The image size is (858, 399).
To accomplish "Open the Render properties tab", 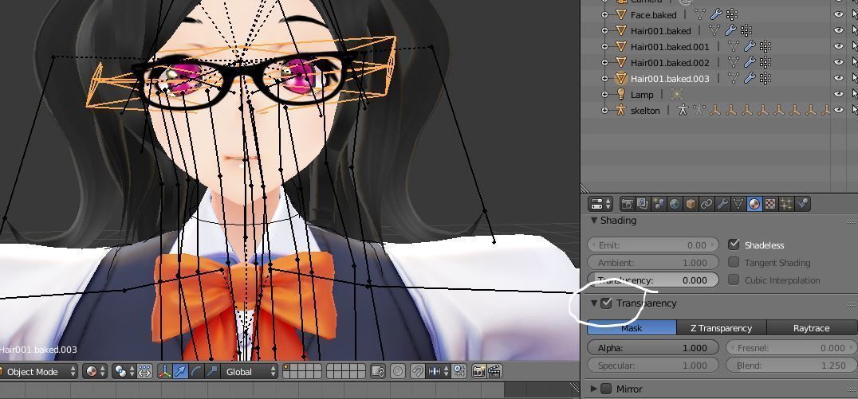I will click(627, 204).
